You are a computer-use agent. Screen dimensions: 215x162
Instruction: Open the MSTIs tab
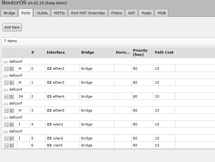[59, 13]
